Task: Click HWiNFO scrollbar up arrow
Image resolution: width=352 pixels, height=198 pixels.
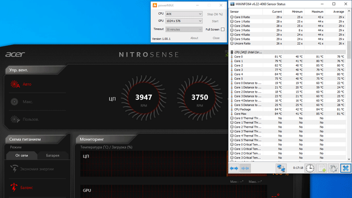Action: (x=349, y=11)
